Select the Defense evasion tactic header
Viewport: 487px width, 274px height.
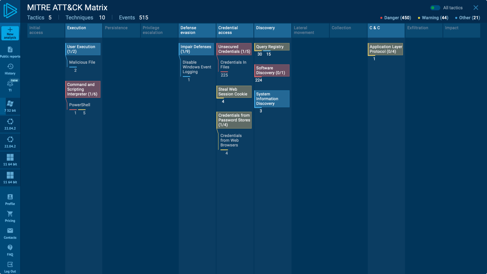coord(197,30)
